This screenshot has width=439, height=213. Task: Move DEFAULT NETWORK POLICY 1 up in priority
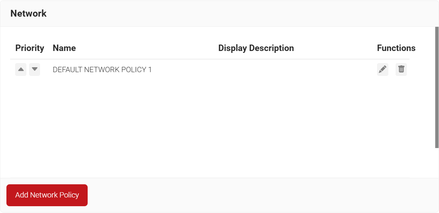pos(21,69)
